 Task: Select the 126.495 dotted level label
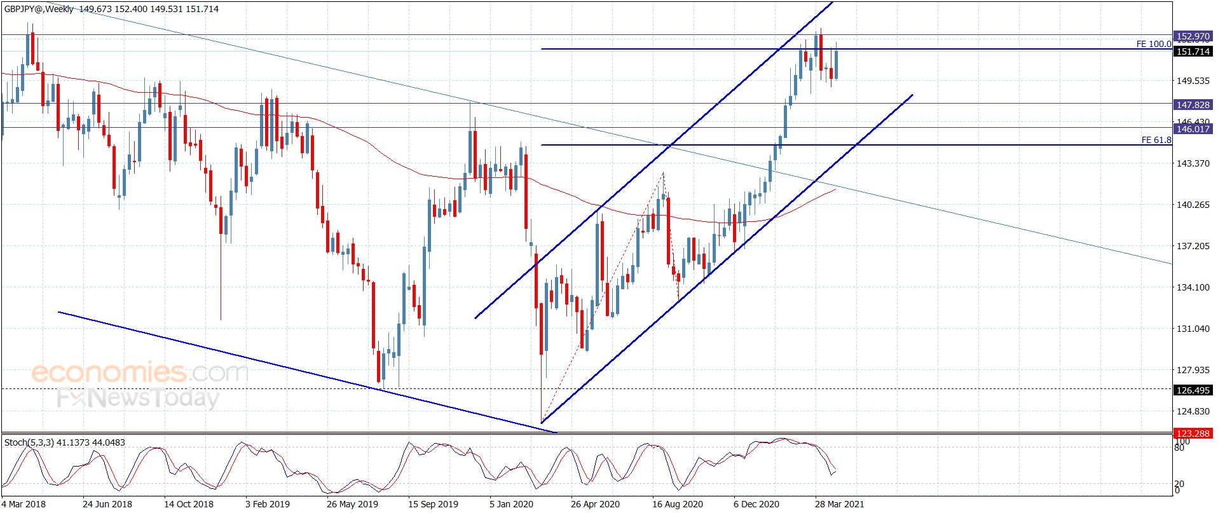tap(1193, 390)
